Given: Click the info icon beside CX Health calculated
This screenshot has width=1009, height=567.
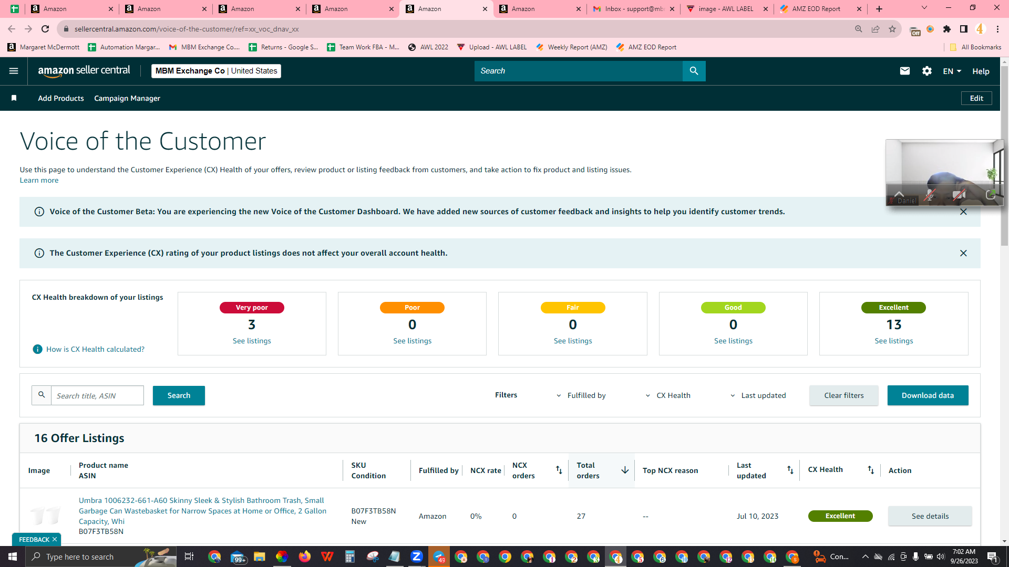Looking at the screenshot, I should pos(37,349).
